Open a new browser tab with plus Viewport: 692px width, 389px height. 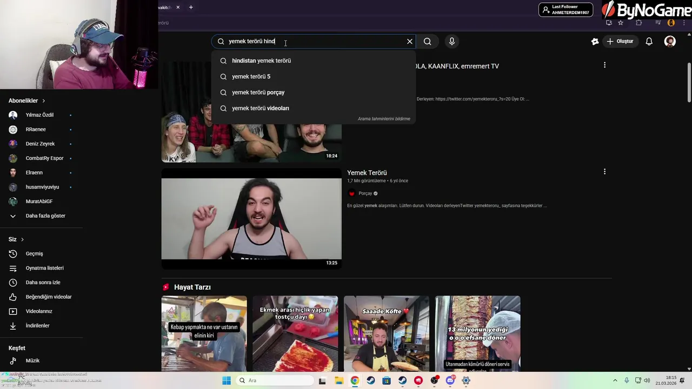coord(191,7)
